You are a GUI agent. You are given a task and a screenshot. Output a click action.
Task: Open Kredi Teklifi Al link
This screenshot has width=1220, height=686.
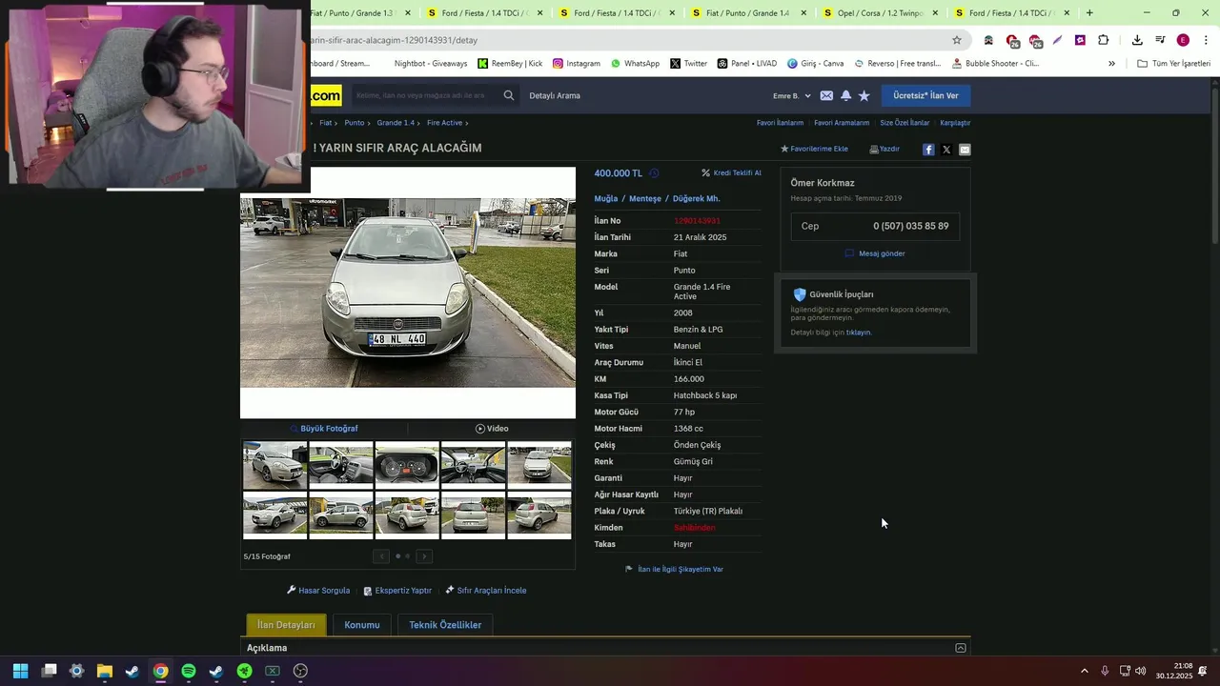click(731, 173)
